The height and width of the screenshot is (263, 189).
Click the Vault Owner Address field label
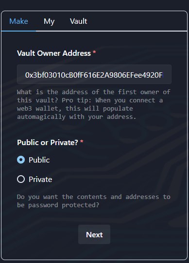(54, 53)
